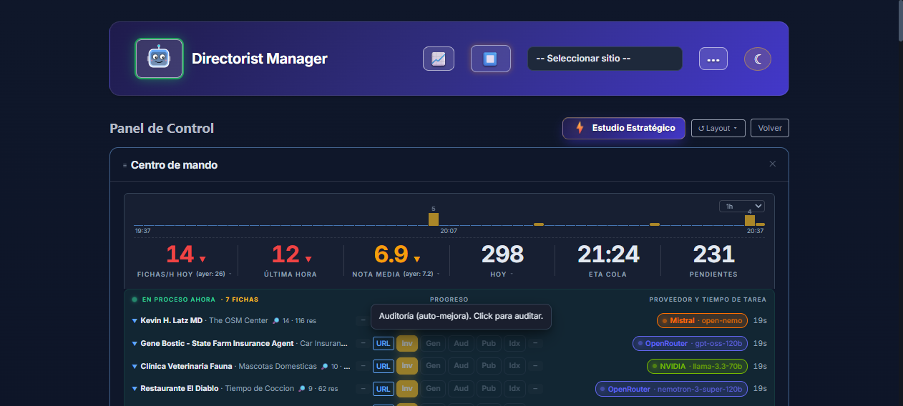The image size is (903, 406).
Task: Open the statistics chart icon button
Action: (x=439, y=59)
